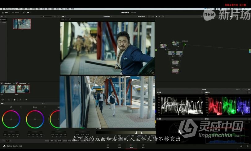Select node 06 in node editor
This screenshot has width=251, height=151.
(x=175, y=62)
